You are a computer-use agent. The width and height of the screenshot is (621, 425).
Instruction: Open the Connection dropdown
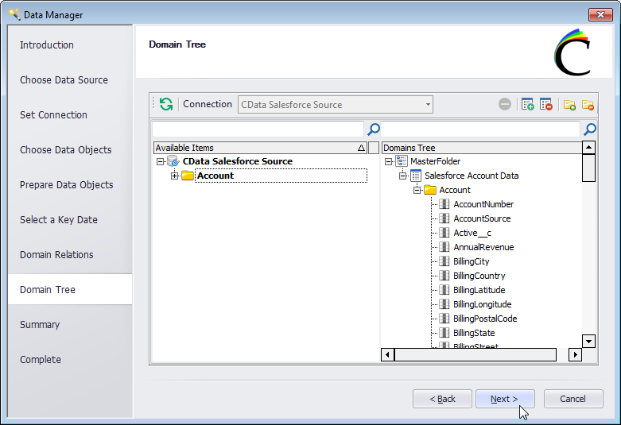point(428,104)
